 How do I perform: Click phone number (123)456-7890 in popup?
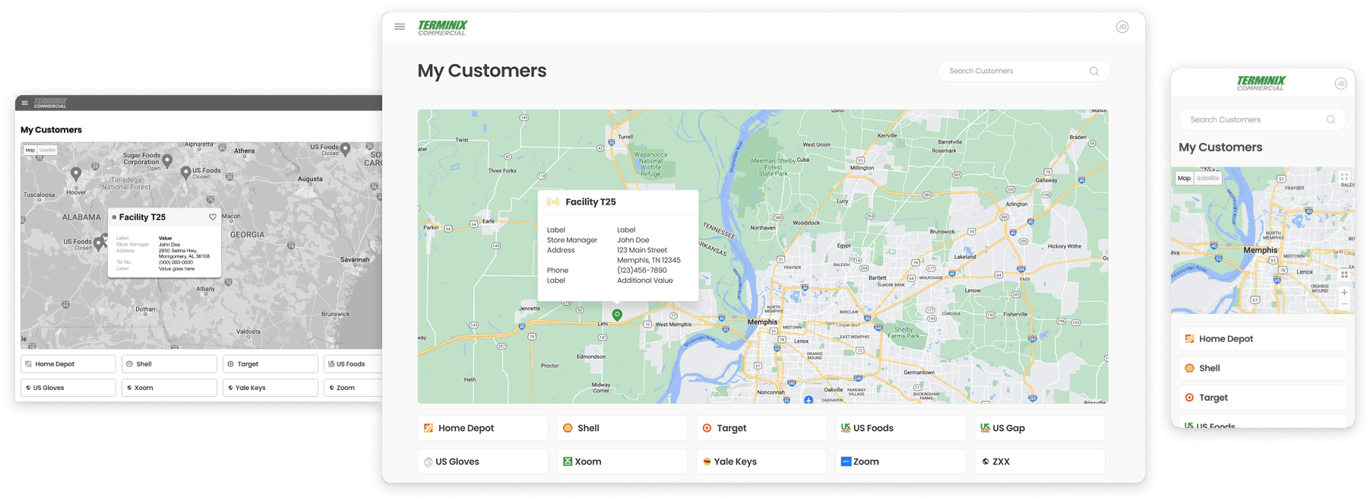click(641, 270)
